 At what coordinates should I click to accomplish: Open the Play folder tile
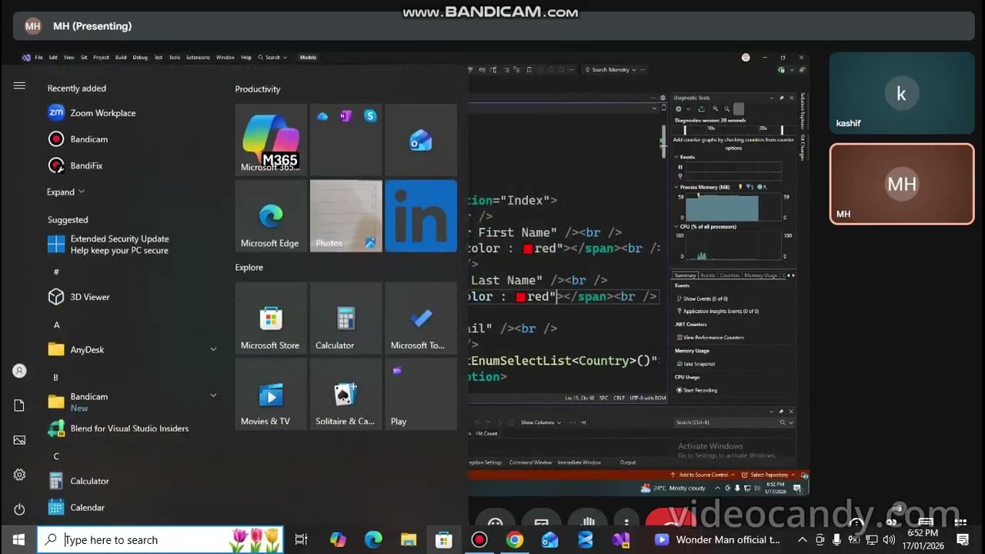coord(421,394)
